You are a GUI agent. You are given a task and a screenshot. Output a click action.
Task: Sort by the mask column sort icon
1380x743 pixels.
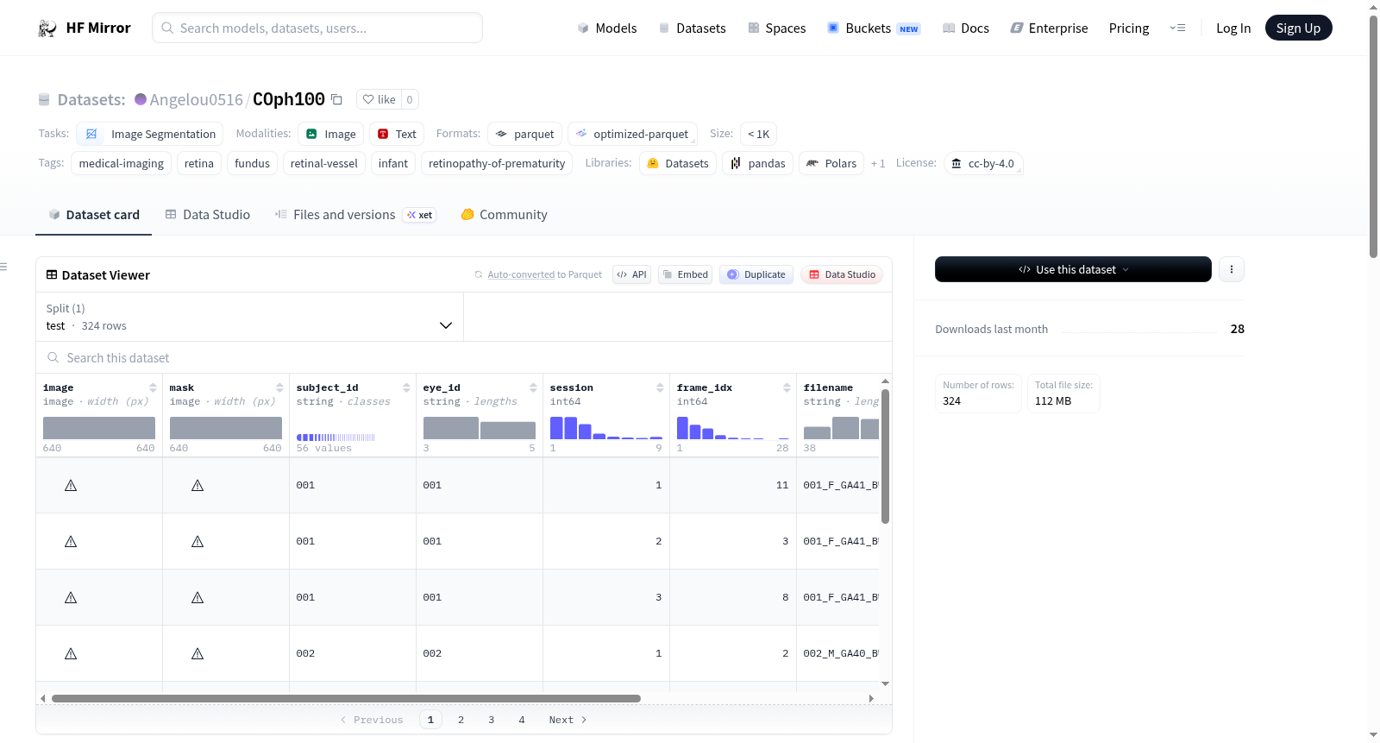coord(279,387)
